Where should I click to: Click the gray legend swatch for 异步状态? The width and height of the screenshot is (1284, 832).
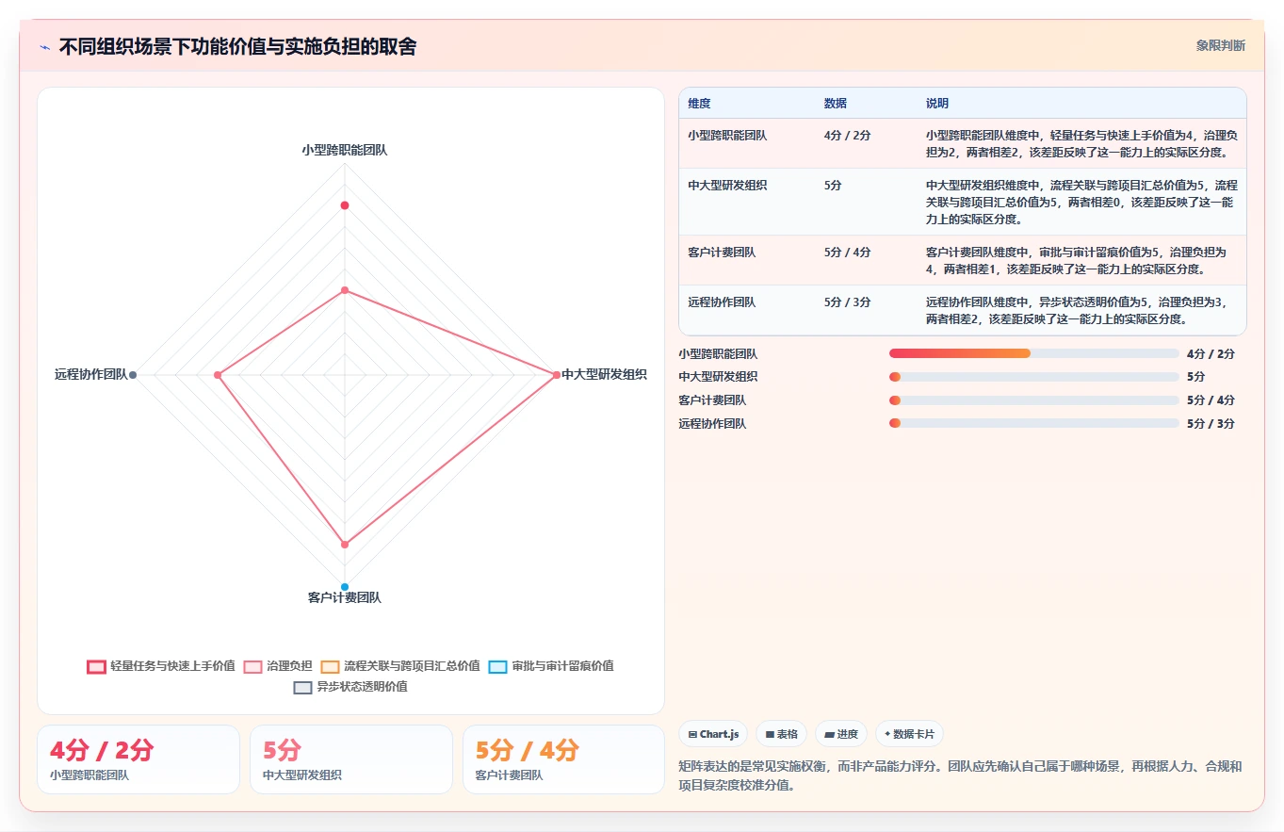303,687
